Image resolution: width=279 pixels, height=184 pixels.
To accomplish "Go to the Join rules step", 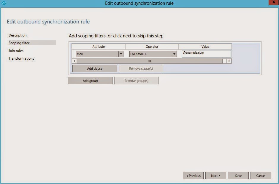I will tap(16, 51).
